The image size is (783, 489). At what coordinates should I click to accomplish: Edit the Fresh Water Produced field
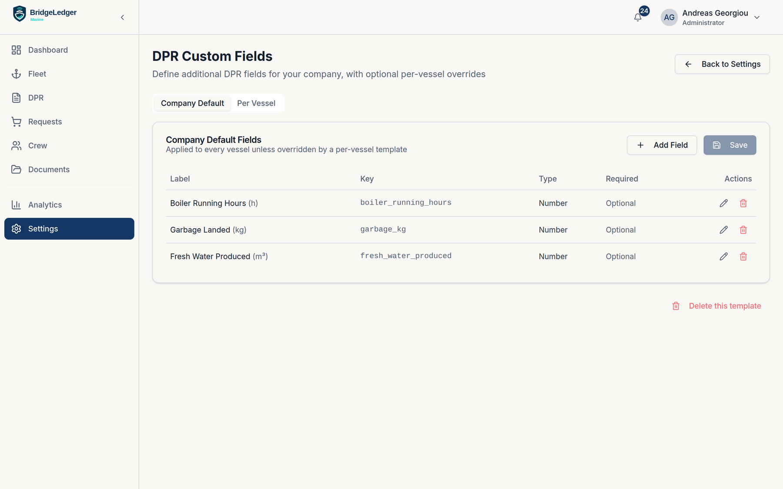[x=723, y=256]
